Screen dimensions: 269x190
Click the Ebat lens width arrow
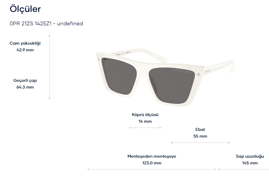point(200,142)
